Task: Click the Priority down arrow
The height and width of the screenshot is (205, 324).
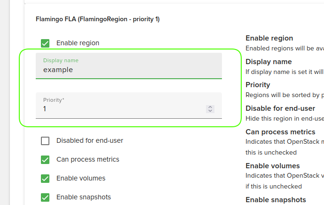Action: click(210, 111)
